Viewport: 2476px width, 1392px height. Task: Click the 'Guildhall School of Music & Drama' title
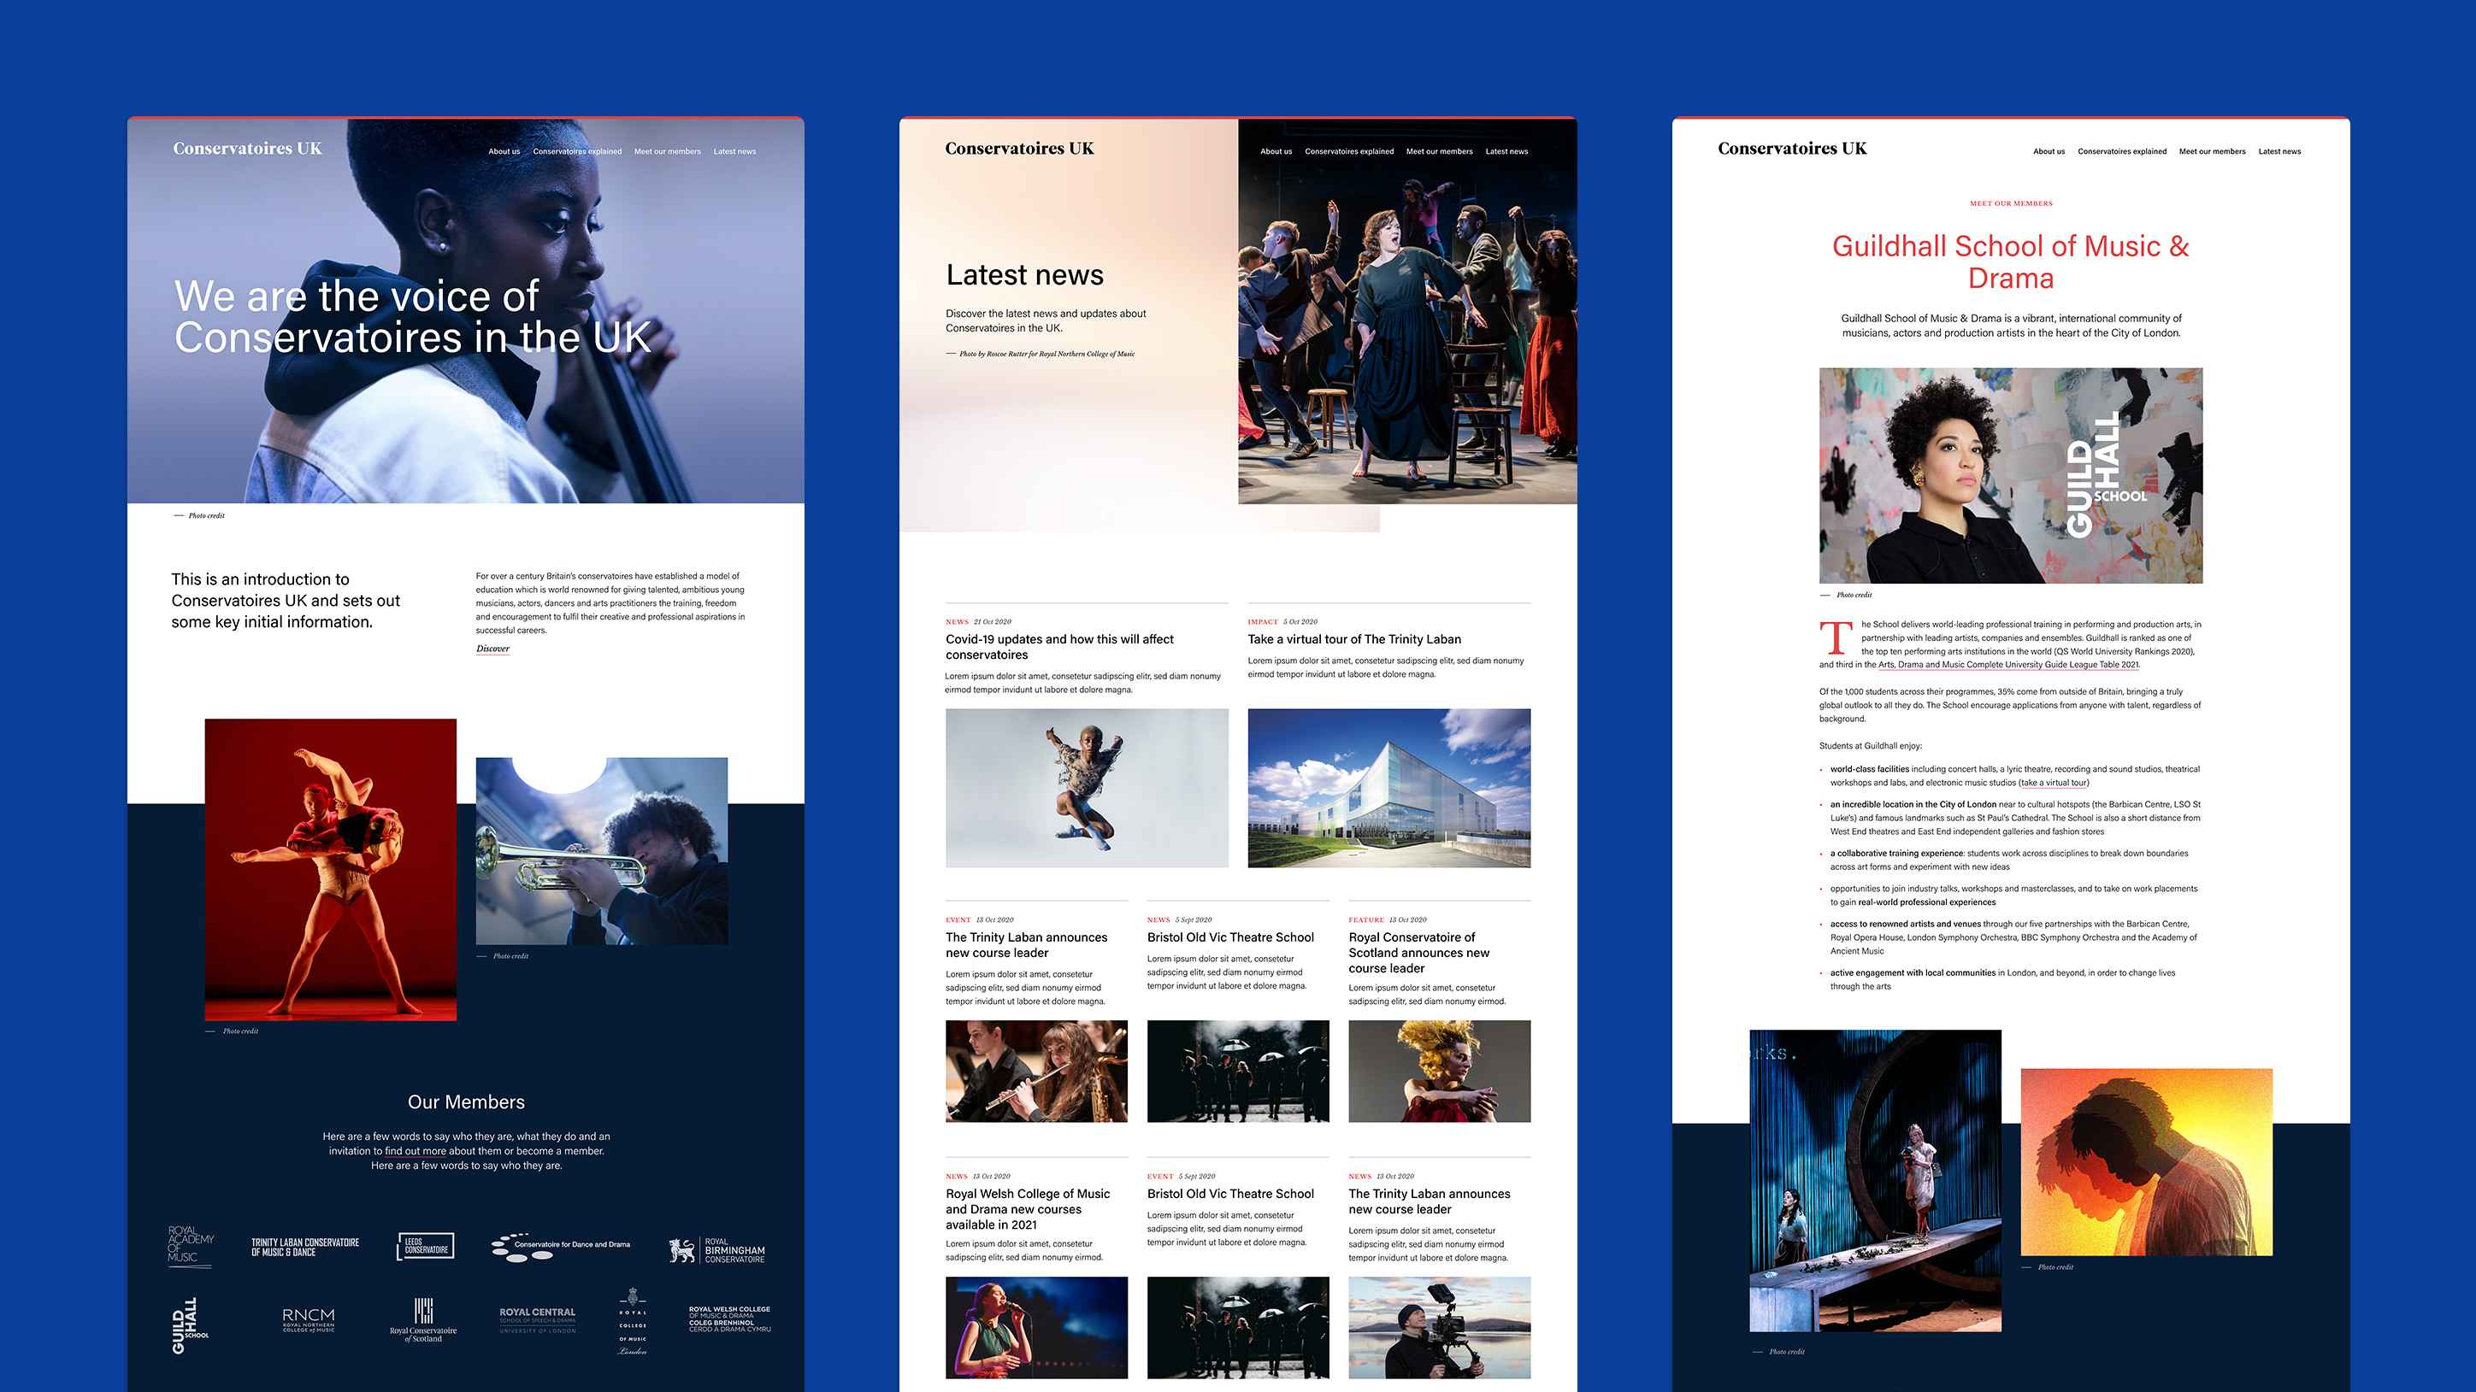tap(2011, 261)
